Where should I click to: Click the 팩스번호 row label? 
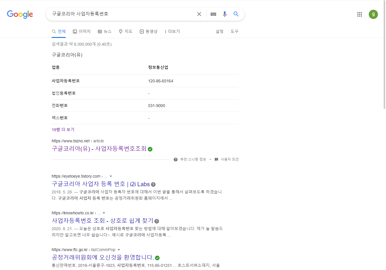(60, 118)
